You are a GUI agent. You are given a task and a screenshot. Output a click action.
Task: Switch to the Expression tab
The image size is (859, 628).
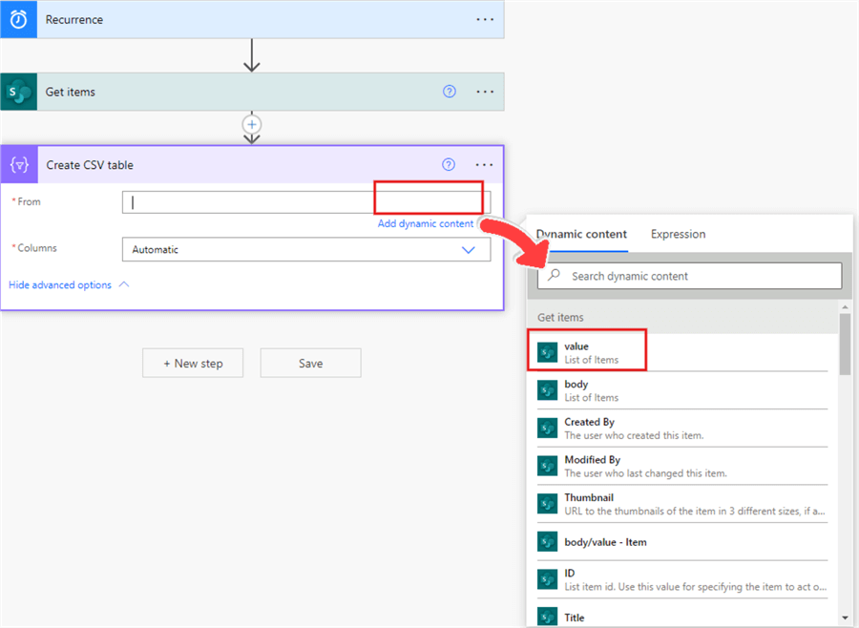(678, 234)
